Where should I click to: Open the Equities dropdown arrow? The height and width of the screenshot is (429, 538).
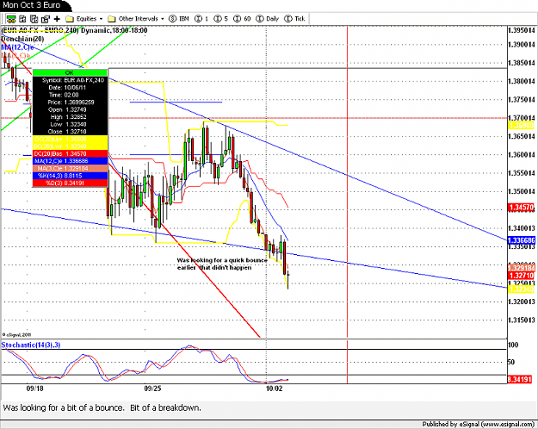click(101, 19)
